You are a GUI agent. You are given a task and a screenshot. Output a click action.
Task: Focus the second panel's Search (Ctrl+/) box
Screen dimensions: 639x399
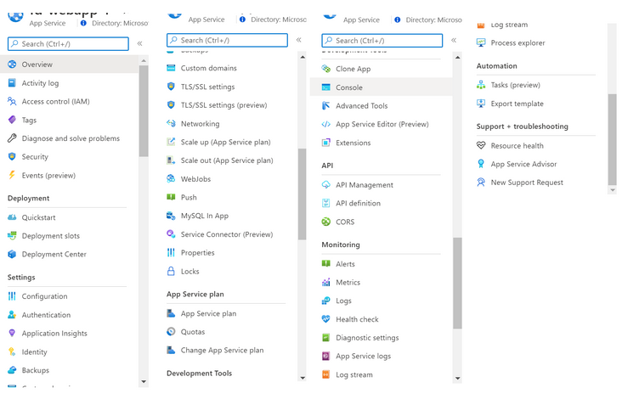coord(227,40)
